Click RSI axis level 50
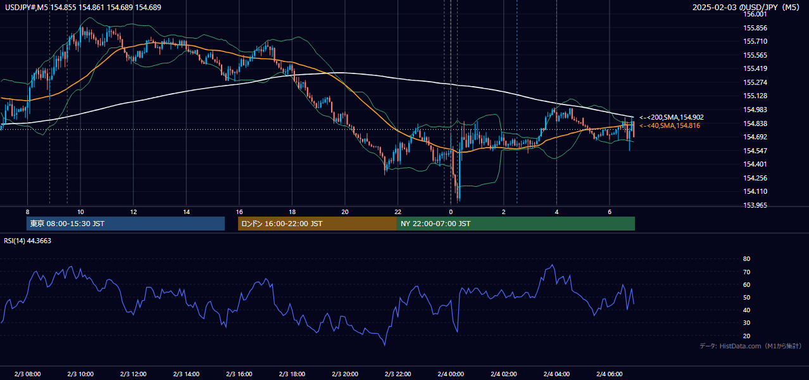The width and height of the screenshot is (809, 380). [x=747, y=297]
